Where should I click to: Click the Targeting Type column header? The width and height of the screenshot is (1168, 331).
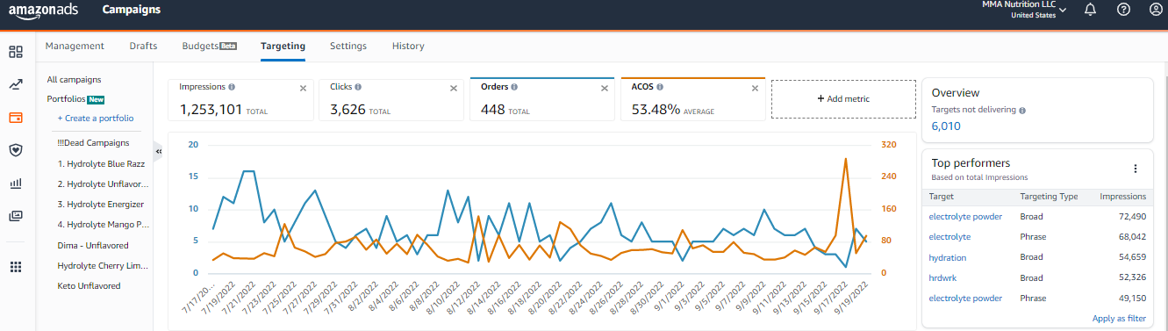1049,197
